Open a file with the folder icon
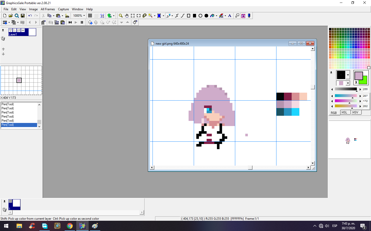The width and height of the screenshot is (371, 231). pos(11,16)
